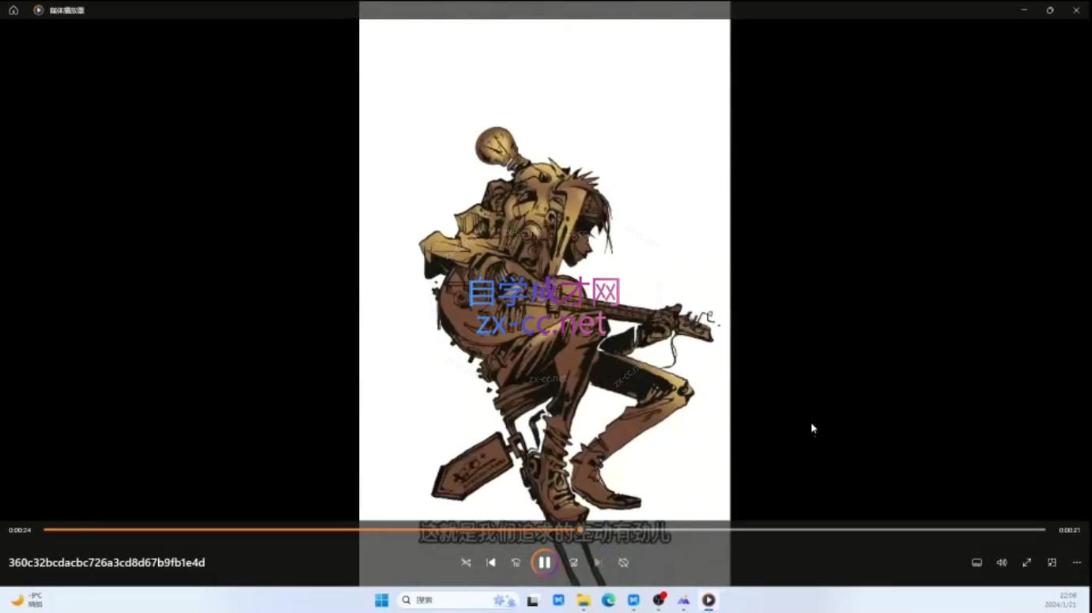Maximize the media player window
The width and height of the screenshot is (1092, 613).
point(1050,10)
